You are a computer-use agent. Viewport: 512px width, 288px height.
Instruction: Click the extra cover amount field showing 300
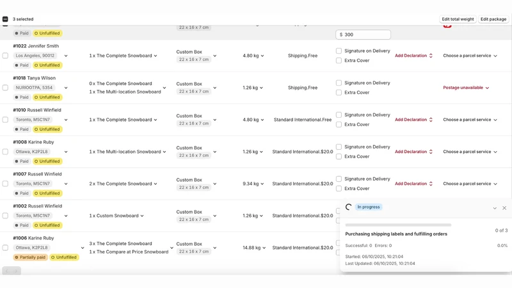coord(363,35)
